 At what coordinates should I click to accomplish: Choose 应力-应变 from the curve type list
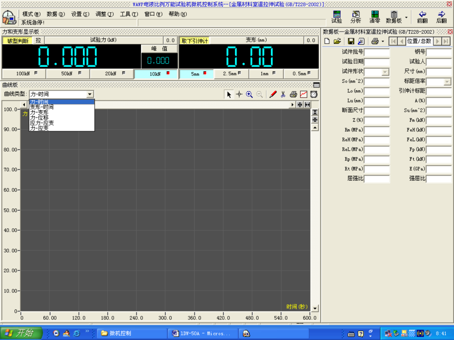[42, 123]
